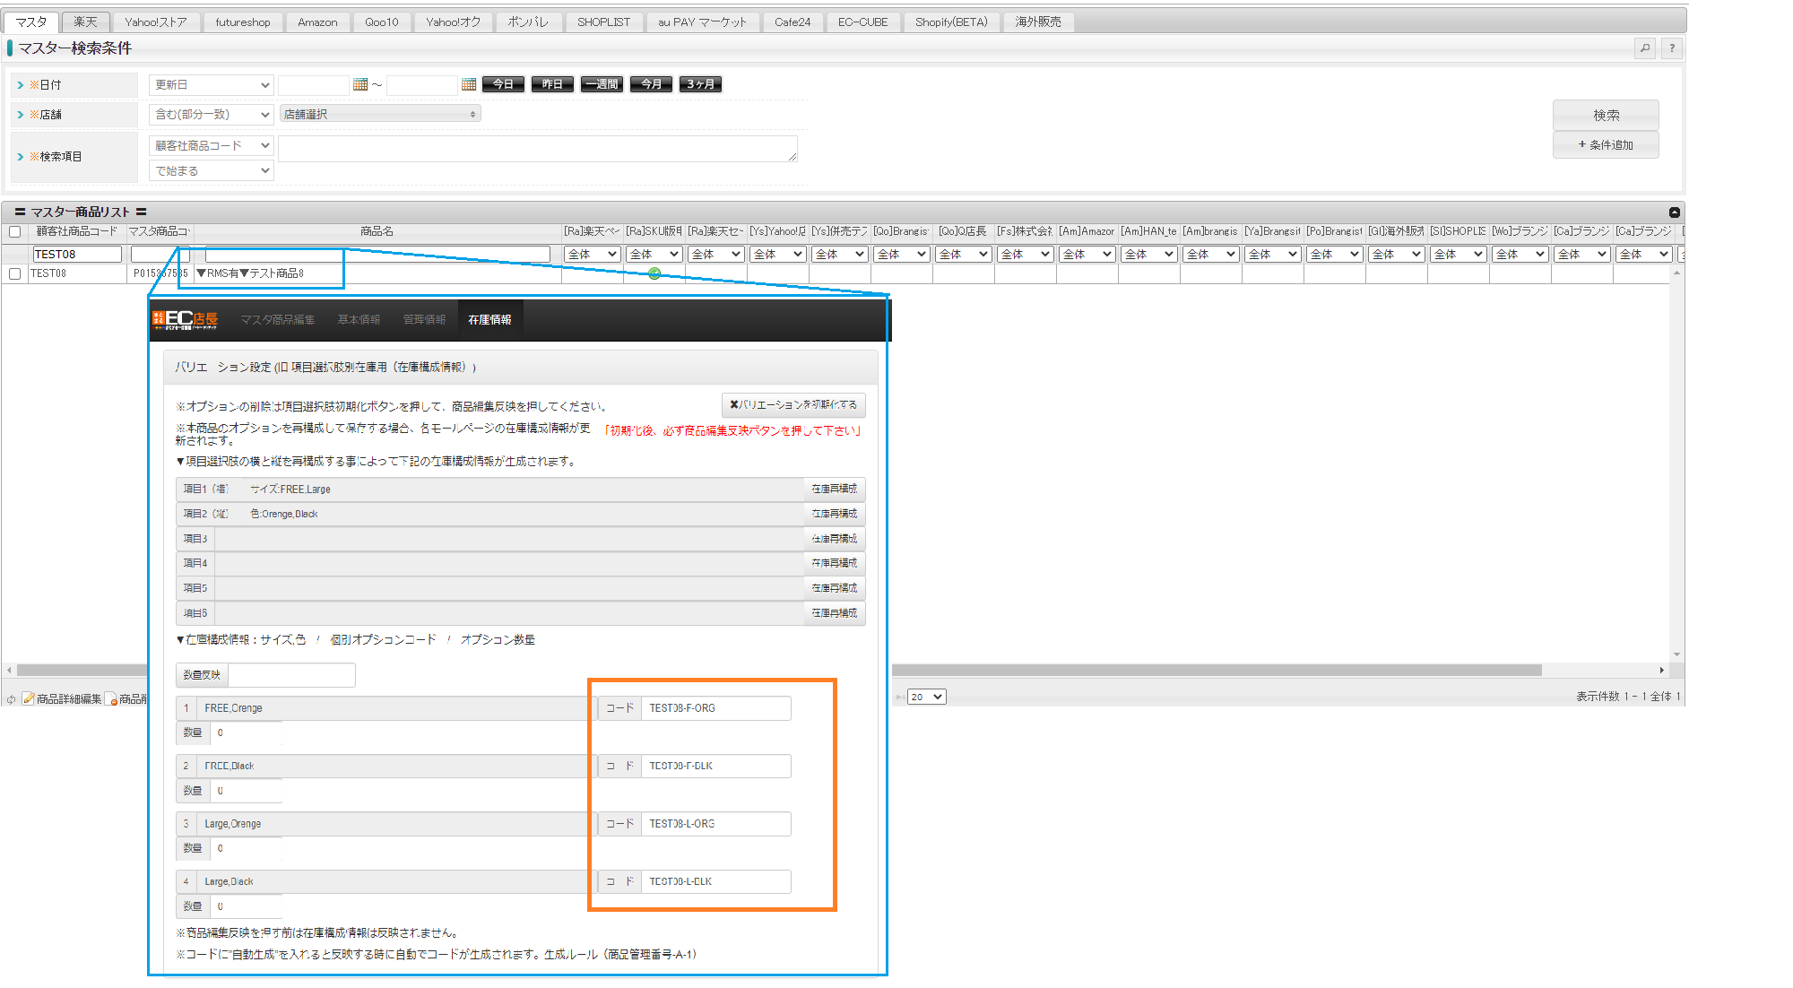The width and height of the screenshot is (1793, 988).
Task: Switch to the Qoo10 tab
Action: click(382, 22)
